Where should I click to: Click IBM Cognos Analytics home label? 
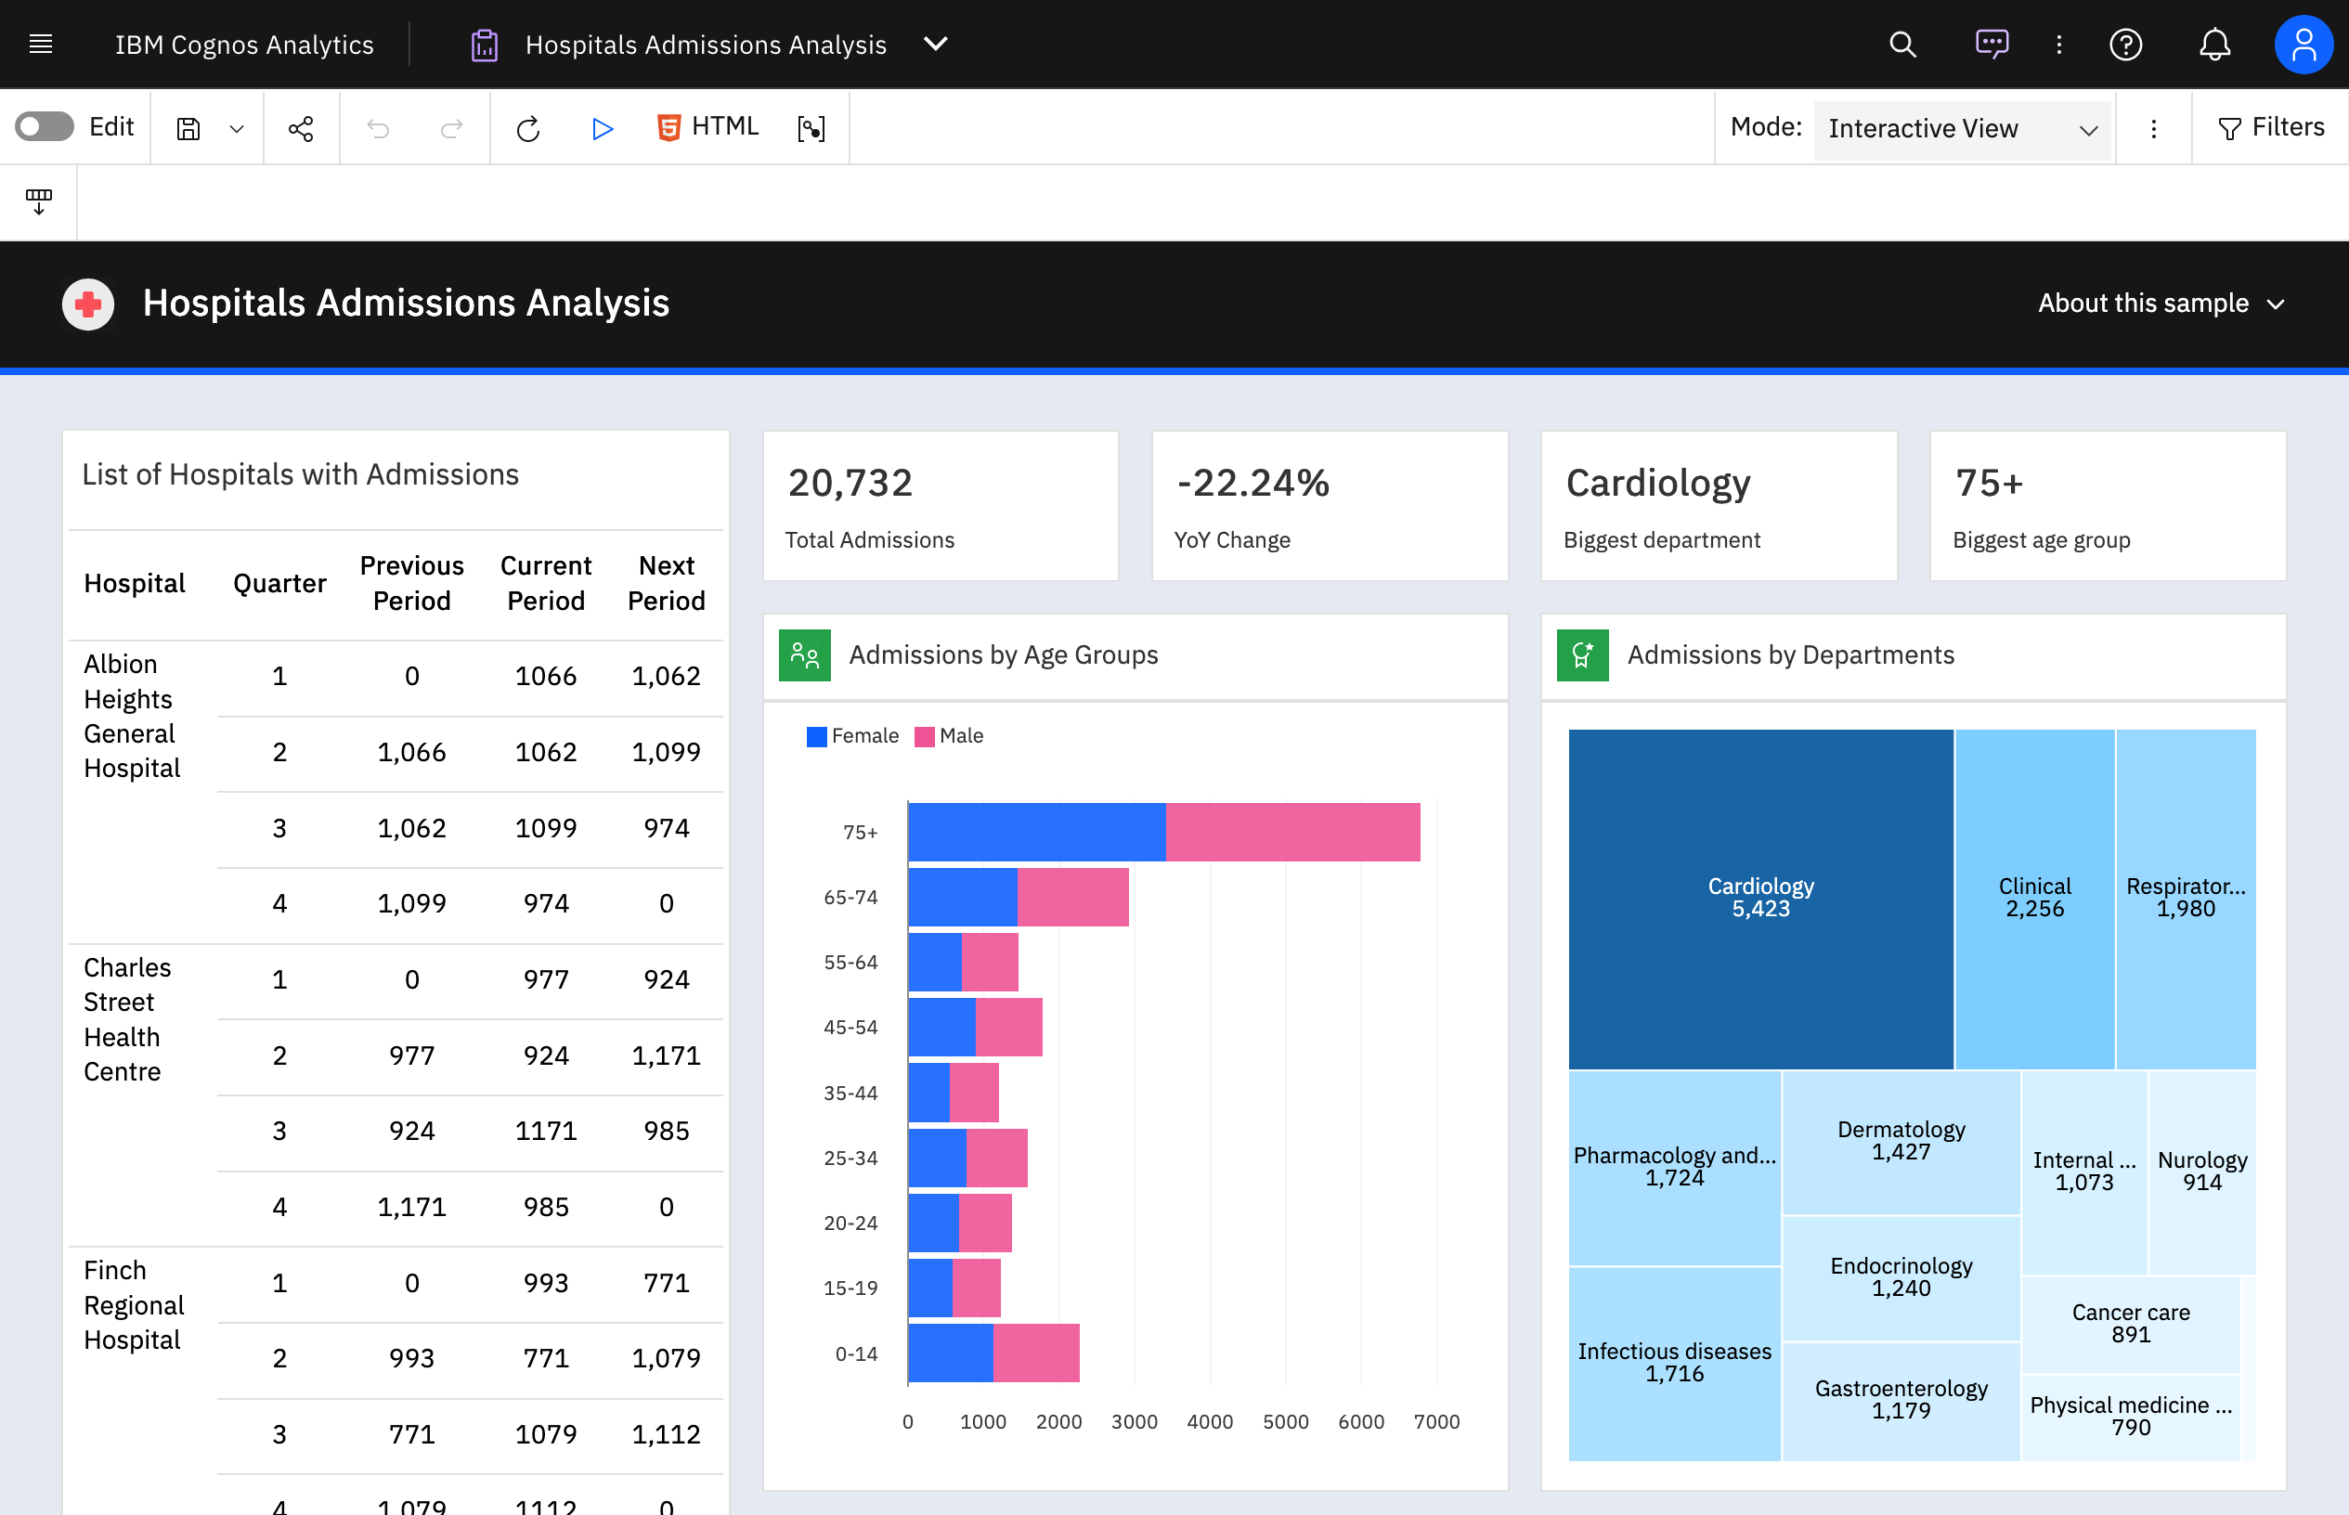[244, 45]
